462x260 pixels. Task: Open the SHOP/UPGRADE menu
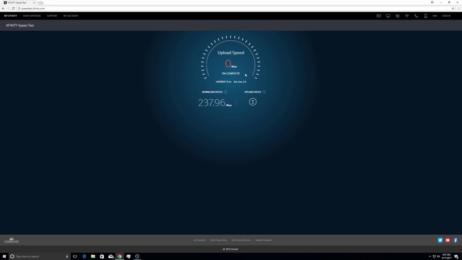tap(32, 16)
